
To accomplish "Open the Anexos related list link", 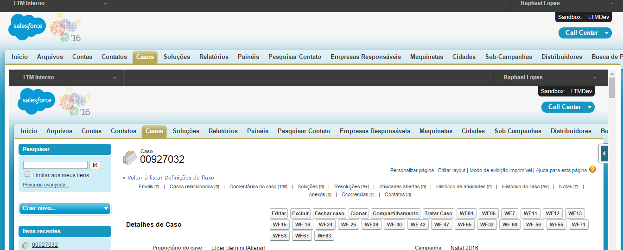I will [x=320, y=195].
